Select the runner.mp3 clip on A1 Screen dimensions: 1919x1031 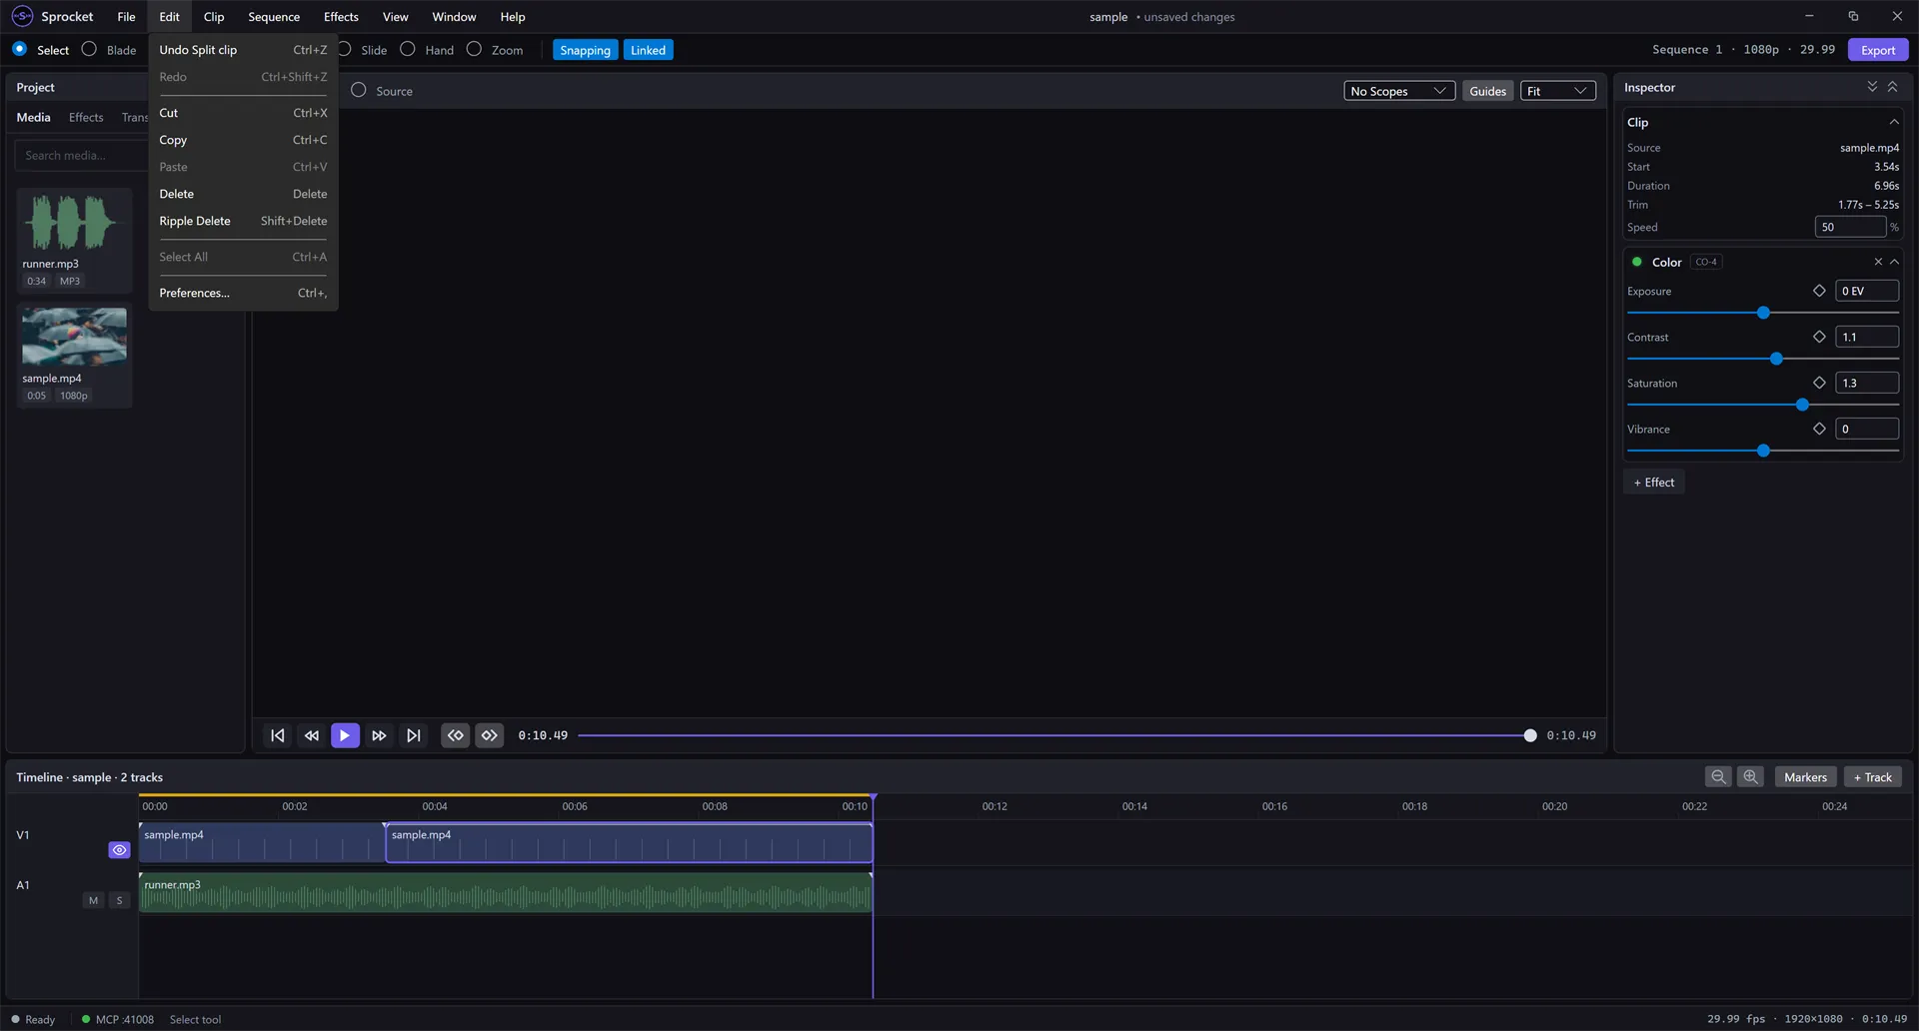click(506, 892)
